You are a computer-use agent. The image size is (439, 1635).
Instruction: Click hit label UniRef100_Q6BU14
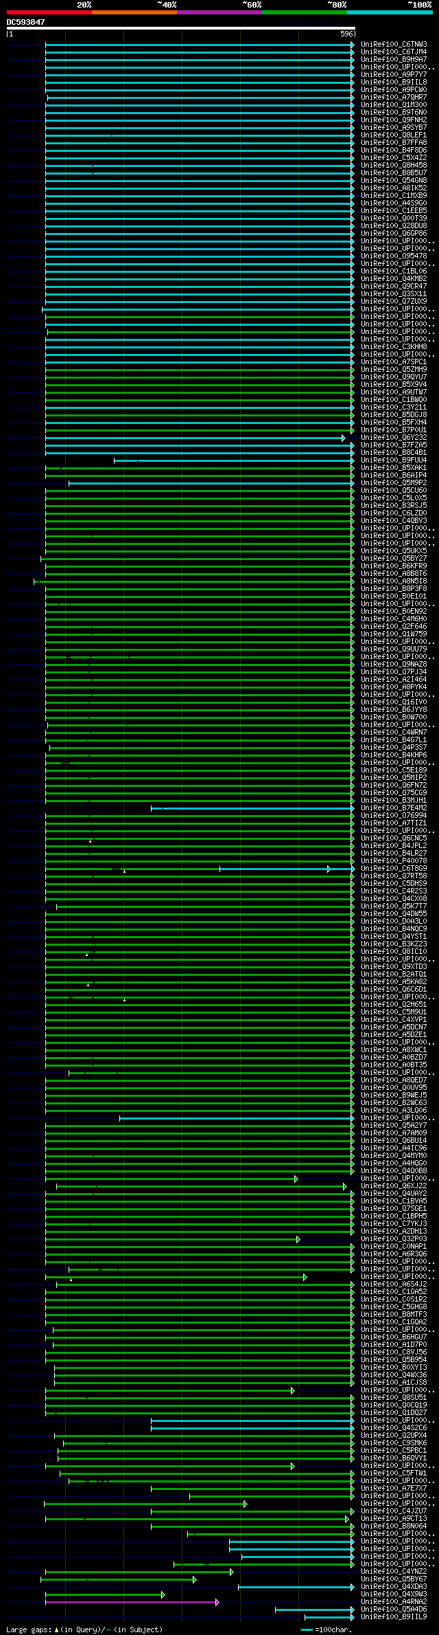pos(394,1141)
